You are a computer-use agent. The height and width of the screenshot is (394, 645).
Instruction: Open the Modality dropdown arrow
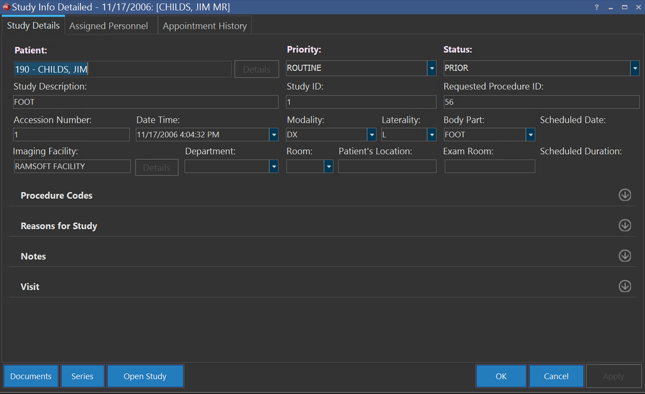[372, 135]
